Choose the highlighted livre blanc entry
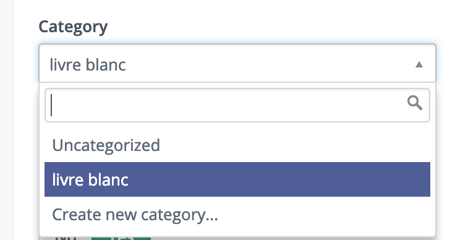The image size is (460, 240). point(237,179)
